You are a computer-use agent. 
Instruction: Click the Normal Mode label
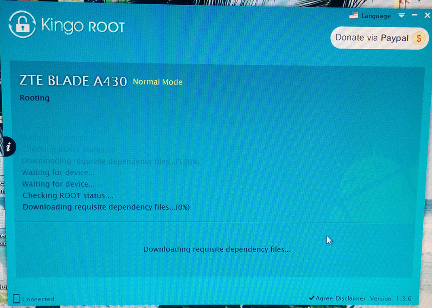pyautogui.click(x=158, y=82)
